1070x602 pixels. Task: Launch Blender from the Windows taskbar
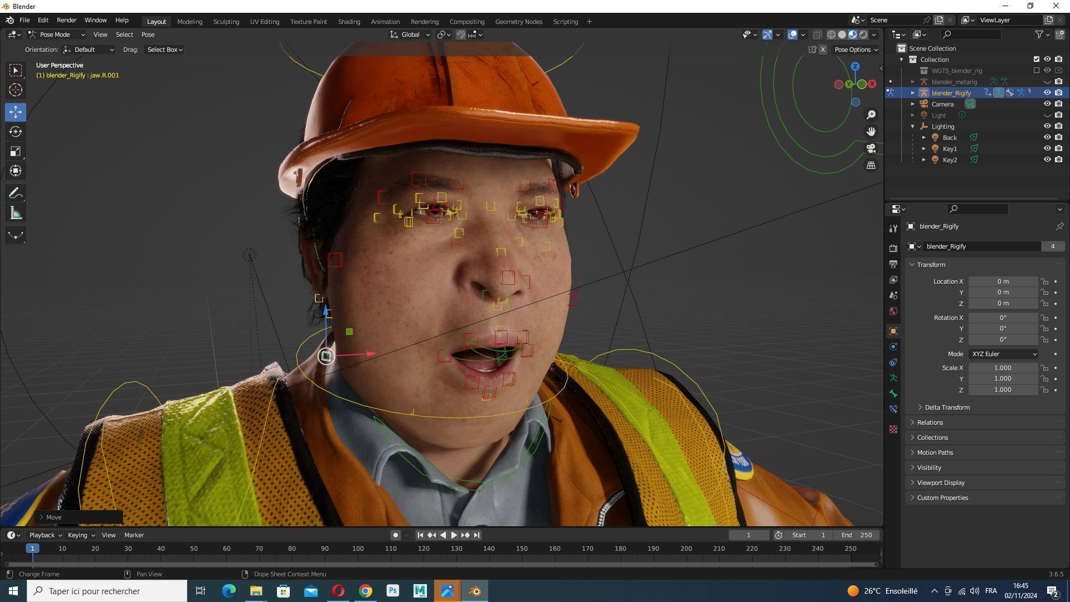[475, 591]
